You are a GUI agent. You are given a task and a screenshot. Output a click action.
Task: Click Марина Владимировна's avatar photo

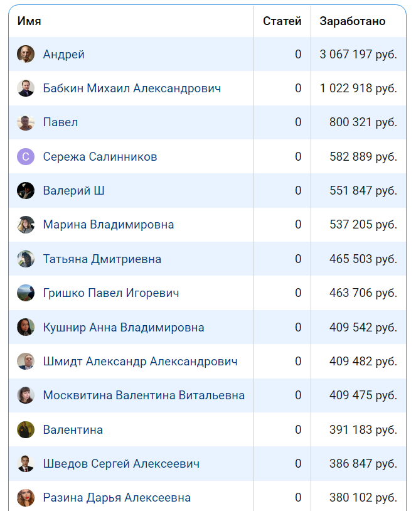point(26,225)
